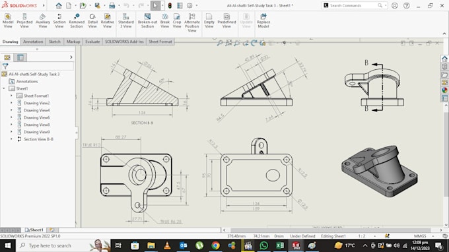The width and height of the screenshot is (449, 252).
Task: Expand Drawing View9 in the tree
Action: pos(11,132)
